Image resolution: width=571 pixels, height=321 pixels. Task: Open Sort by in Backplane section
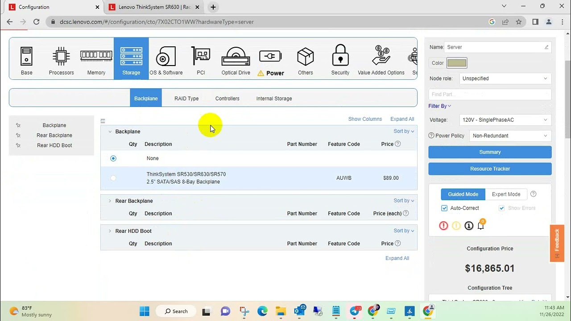(404, 131)
